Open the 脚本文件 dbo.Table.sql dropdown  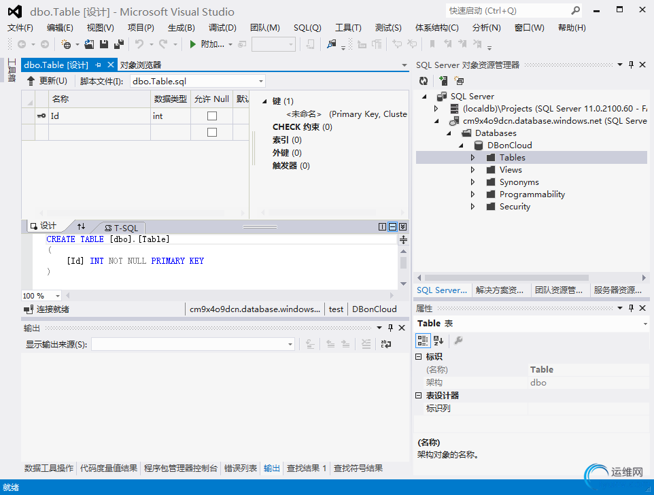pos(260,81)
